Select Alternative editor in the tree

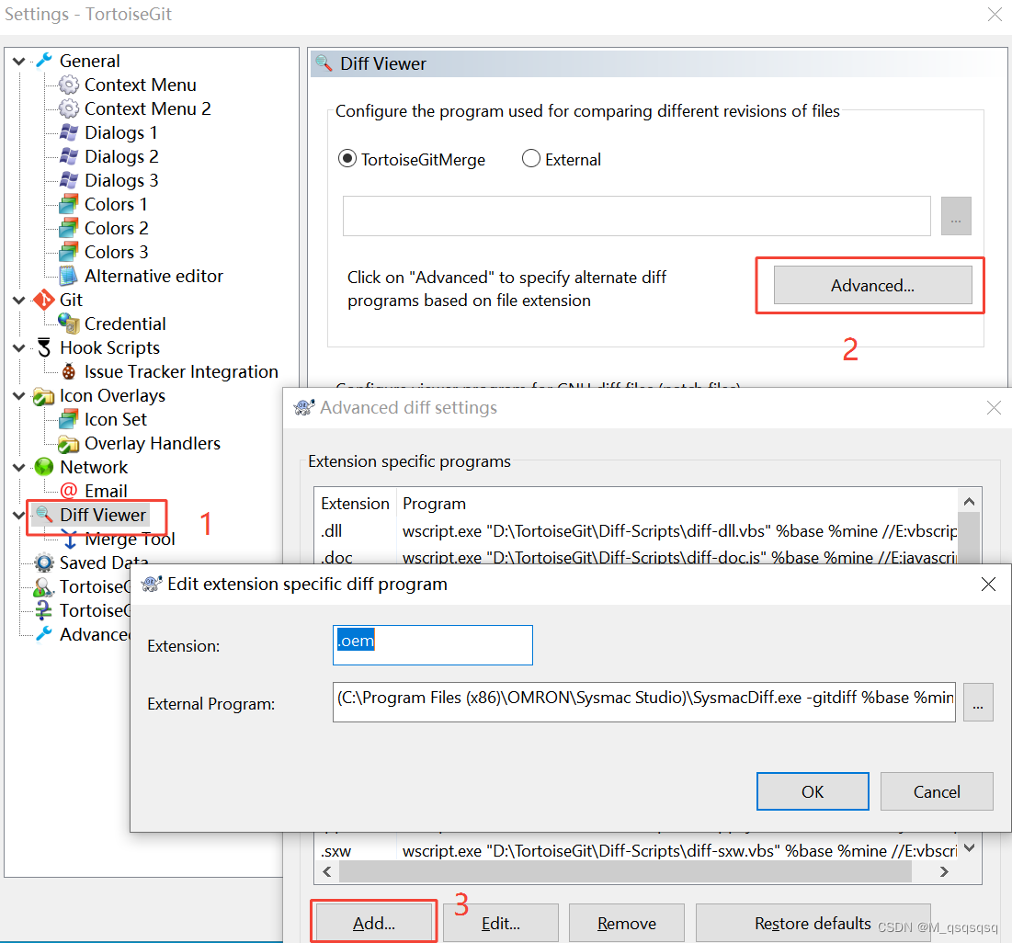coord(153,276)
